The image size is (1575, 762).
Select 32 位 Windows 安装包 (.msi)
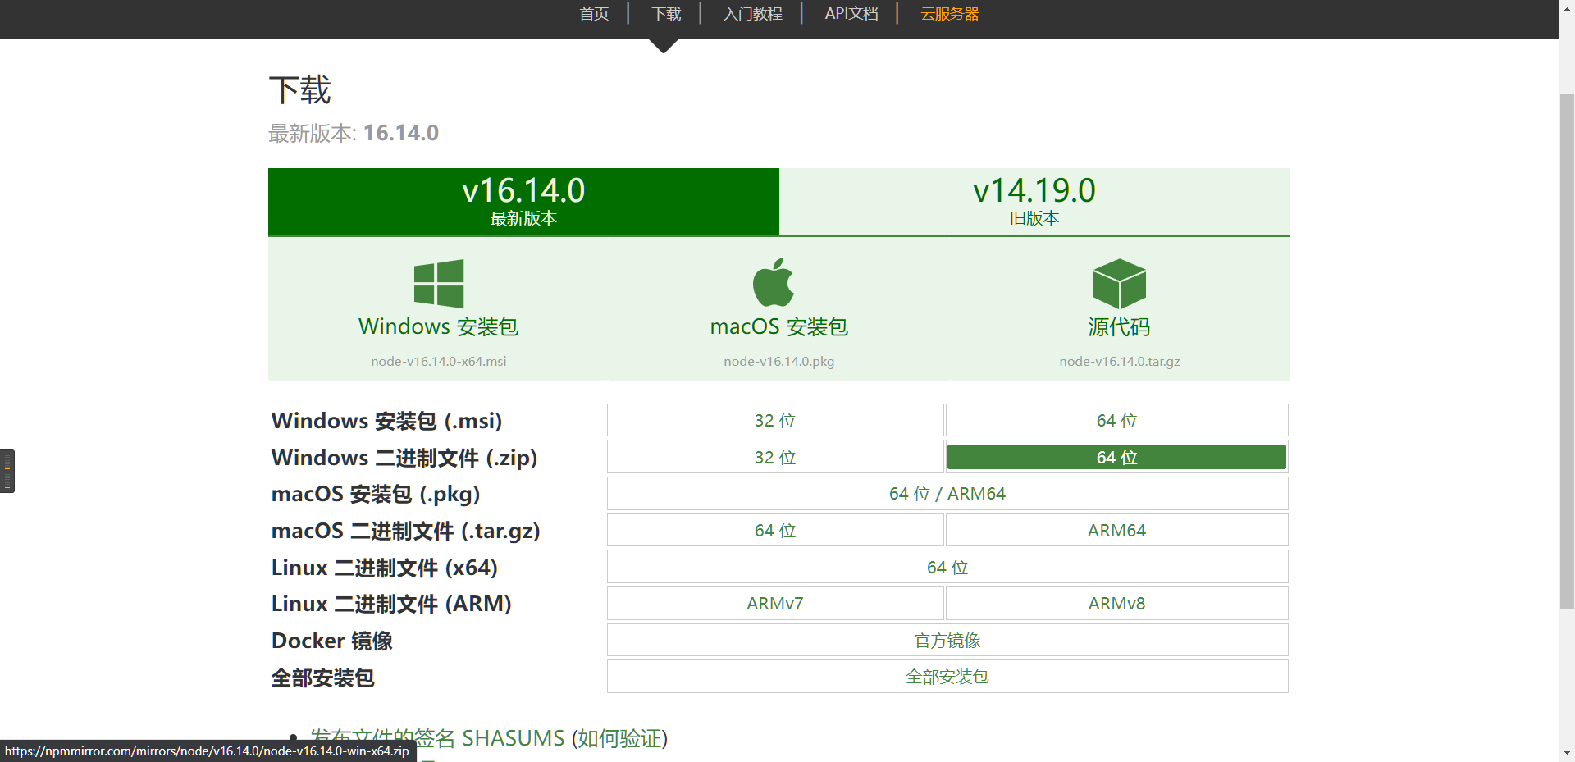click(774, 420)
